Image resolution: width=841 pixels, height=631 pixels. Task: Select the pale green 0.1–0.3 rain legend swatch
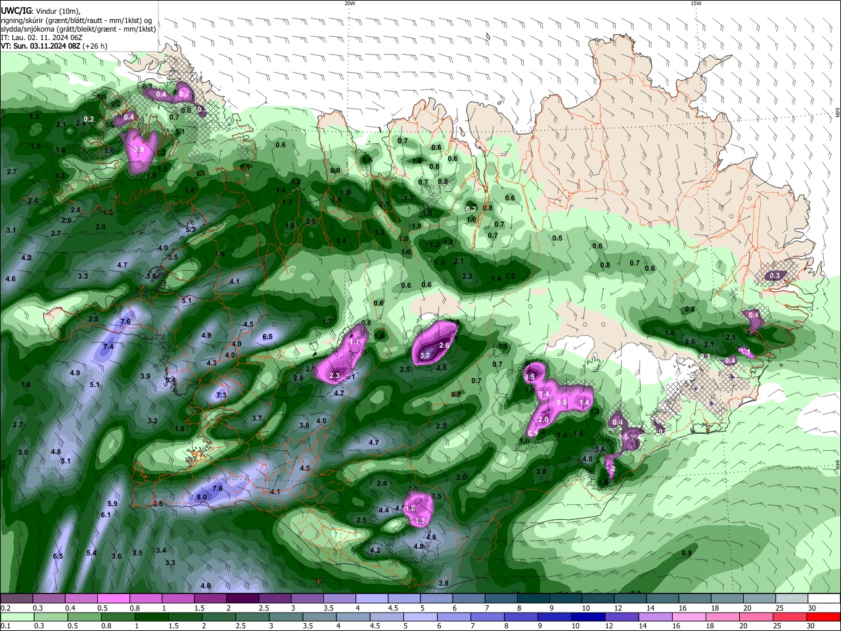click(16, 617)
